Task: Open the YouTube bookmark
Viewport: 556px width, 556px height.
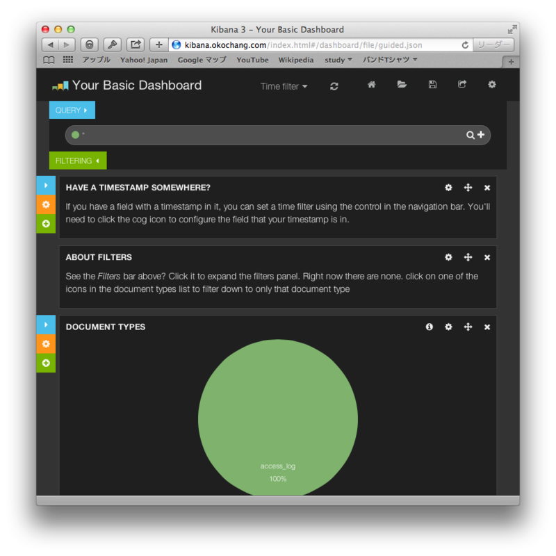Action: (x=252, y=60)
